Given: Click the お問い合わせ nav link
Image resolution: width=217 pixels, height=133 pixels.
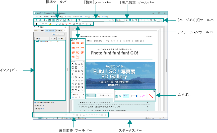Looking at the screenshot, I should 139,41.
